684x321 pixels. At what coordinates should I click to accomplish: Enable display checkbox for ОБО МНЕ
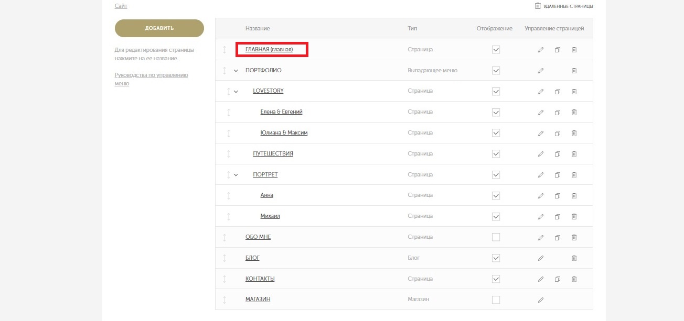pos(496,237)
